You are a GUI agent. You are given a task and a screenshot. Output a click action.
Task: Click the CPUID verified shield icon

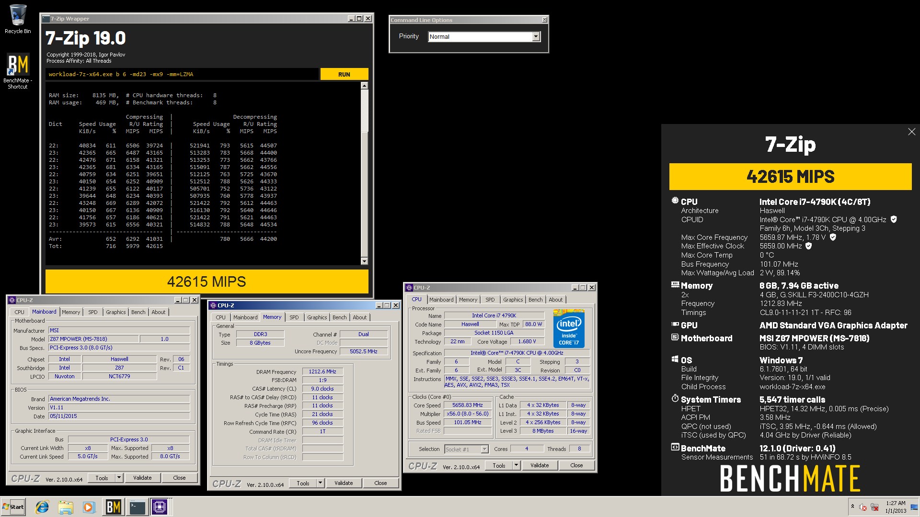click(x=894, y=219)
